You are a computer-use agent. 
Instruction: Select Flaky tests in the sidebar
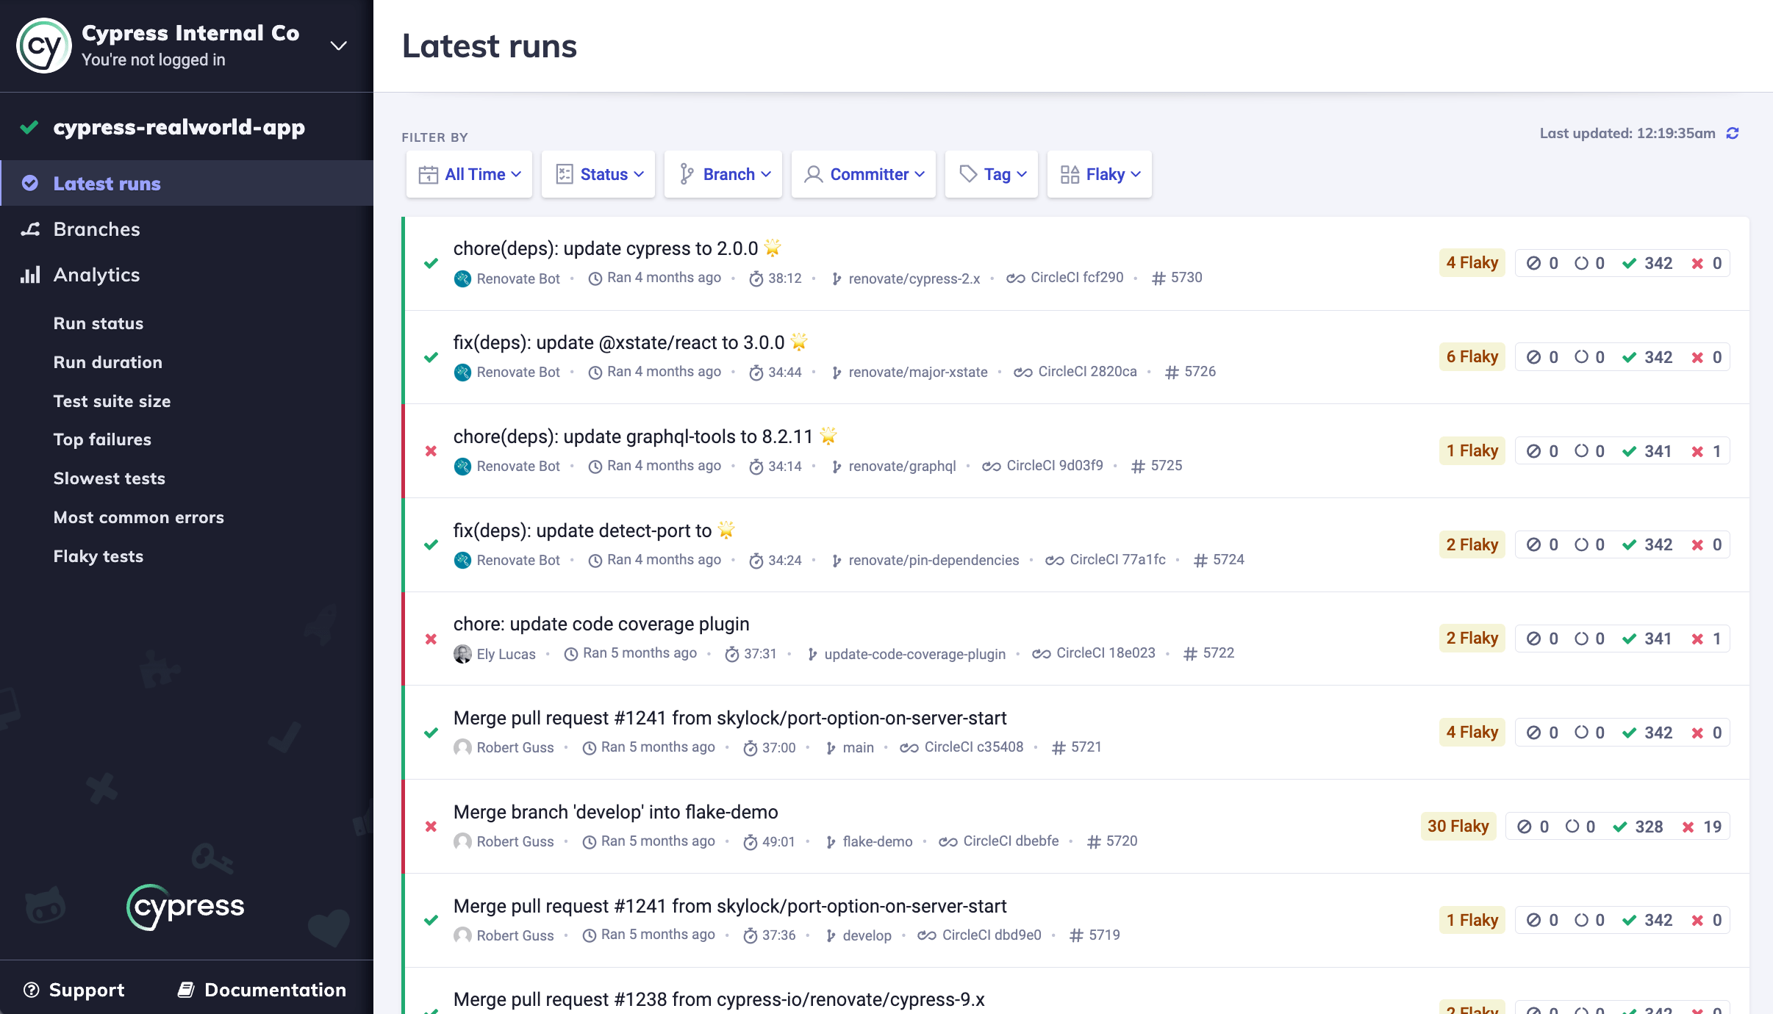[x=98, y=556]
